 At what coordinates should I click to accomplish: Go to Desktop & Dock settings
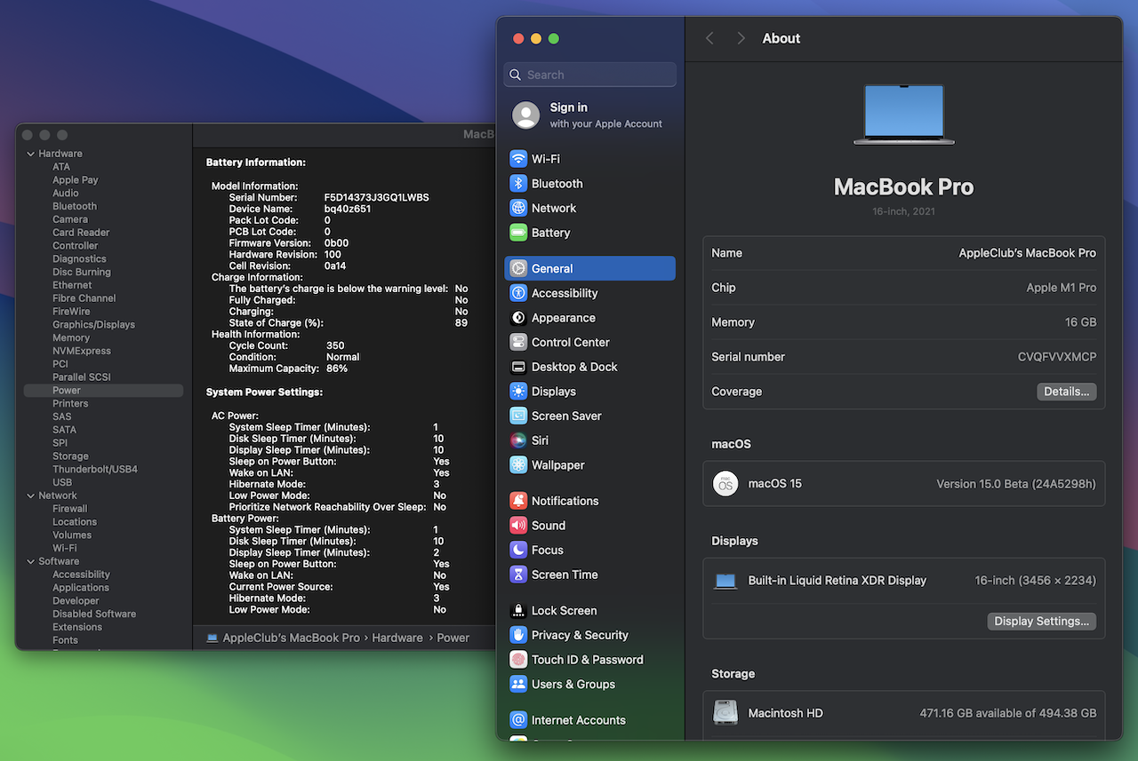(589, 367)
